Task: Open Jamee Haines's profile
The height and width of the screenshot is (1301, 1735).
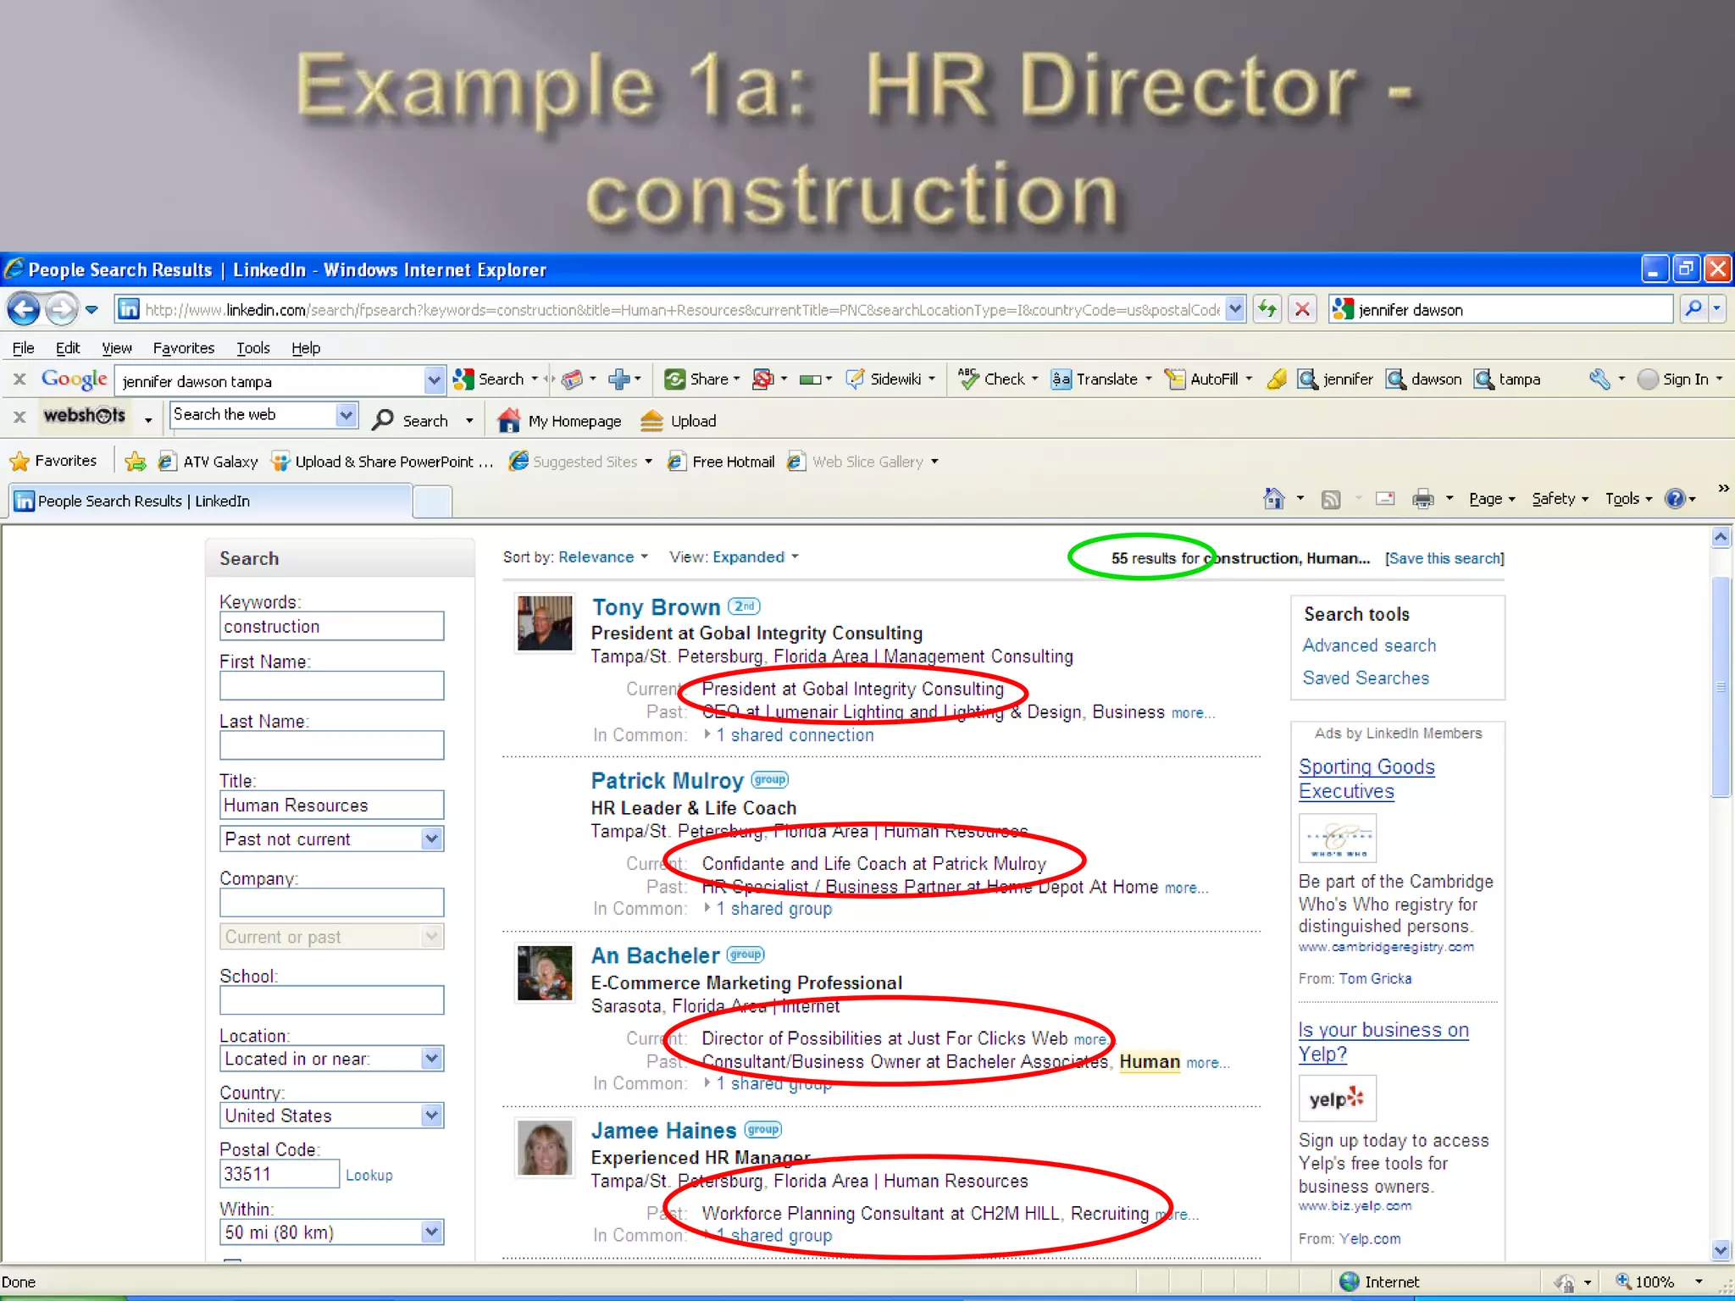Action: coord(663,1131)
